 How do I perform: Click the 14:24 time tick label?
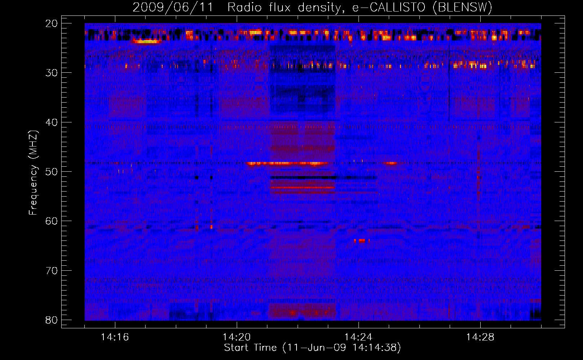coord(359,337)
